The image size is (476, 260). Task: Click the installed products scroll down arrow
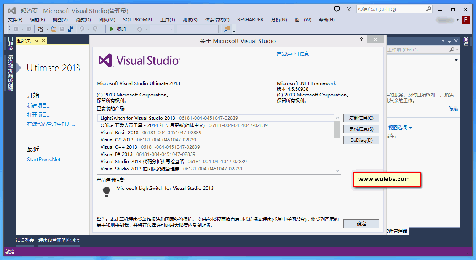coord(337,171)
